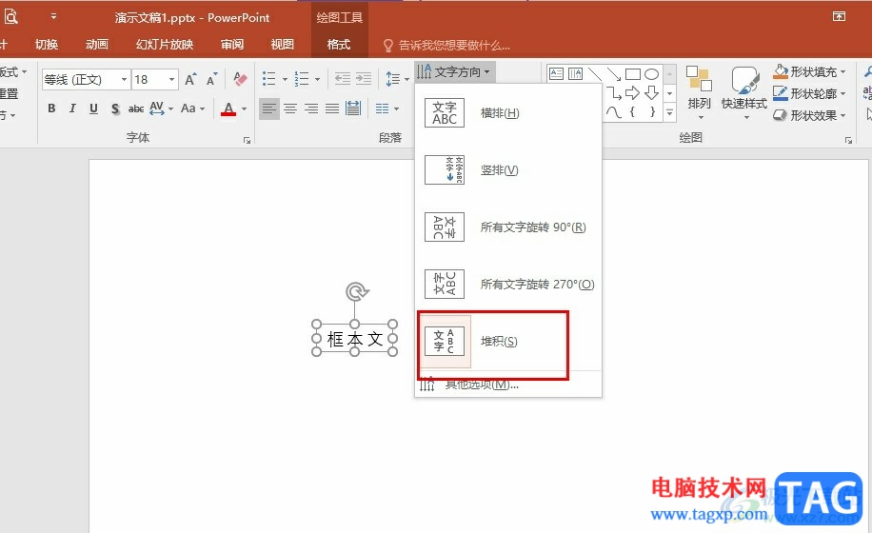The height and width of the screenshot is (533, 872).
Task: Select the right block arrow shape
Action: point(633,92)
